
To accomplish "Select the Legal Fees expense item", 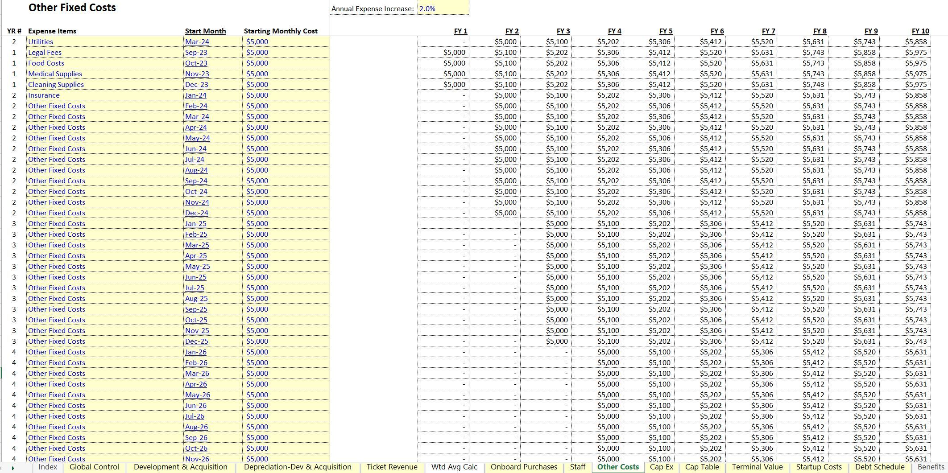I will [105, 52].
